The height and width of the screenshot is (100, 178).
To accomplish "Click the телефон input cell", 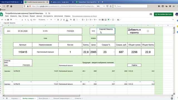I will click(106, 38).
